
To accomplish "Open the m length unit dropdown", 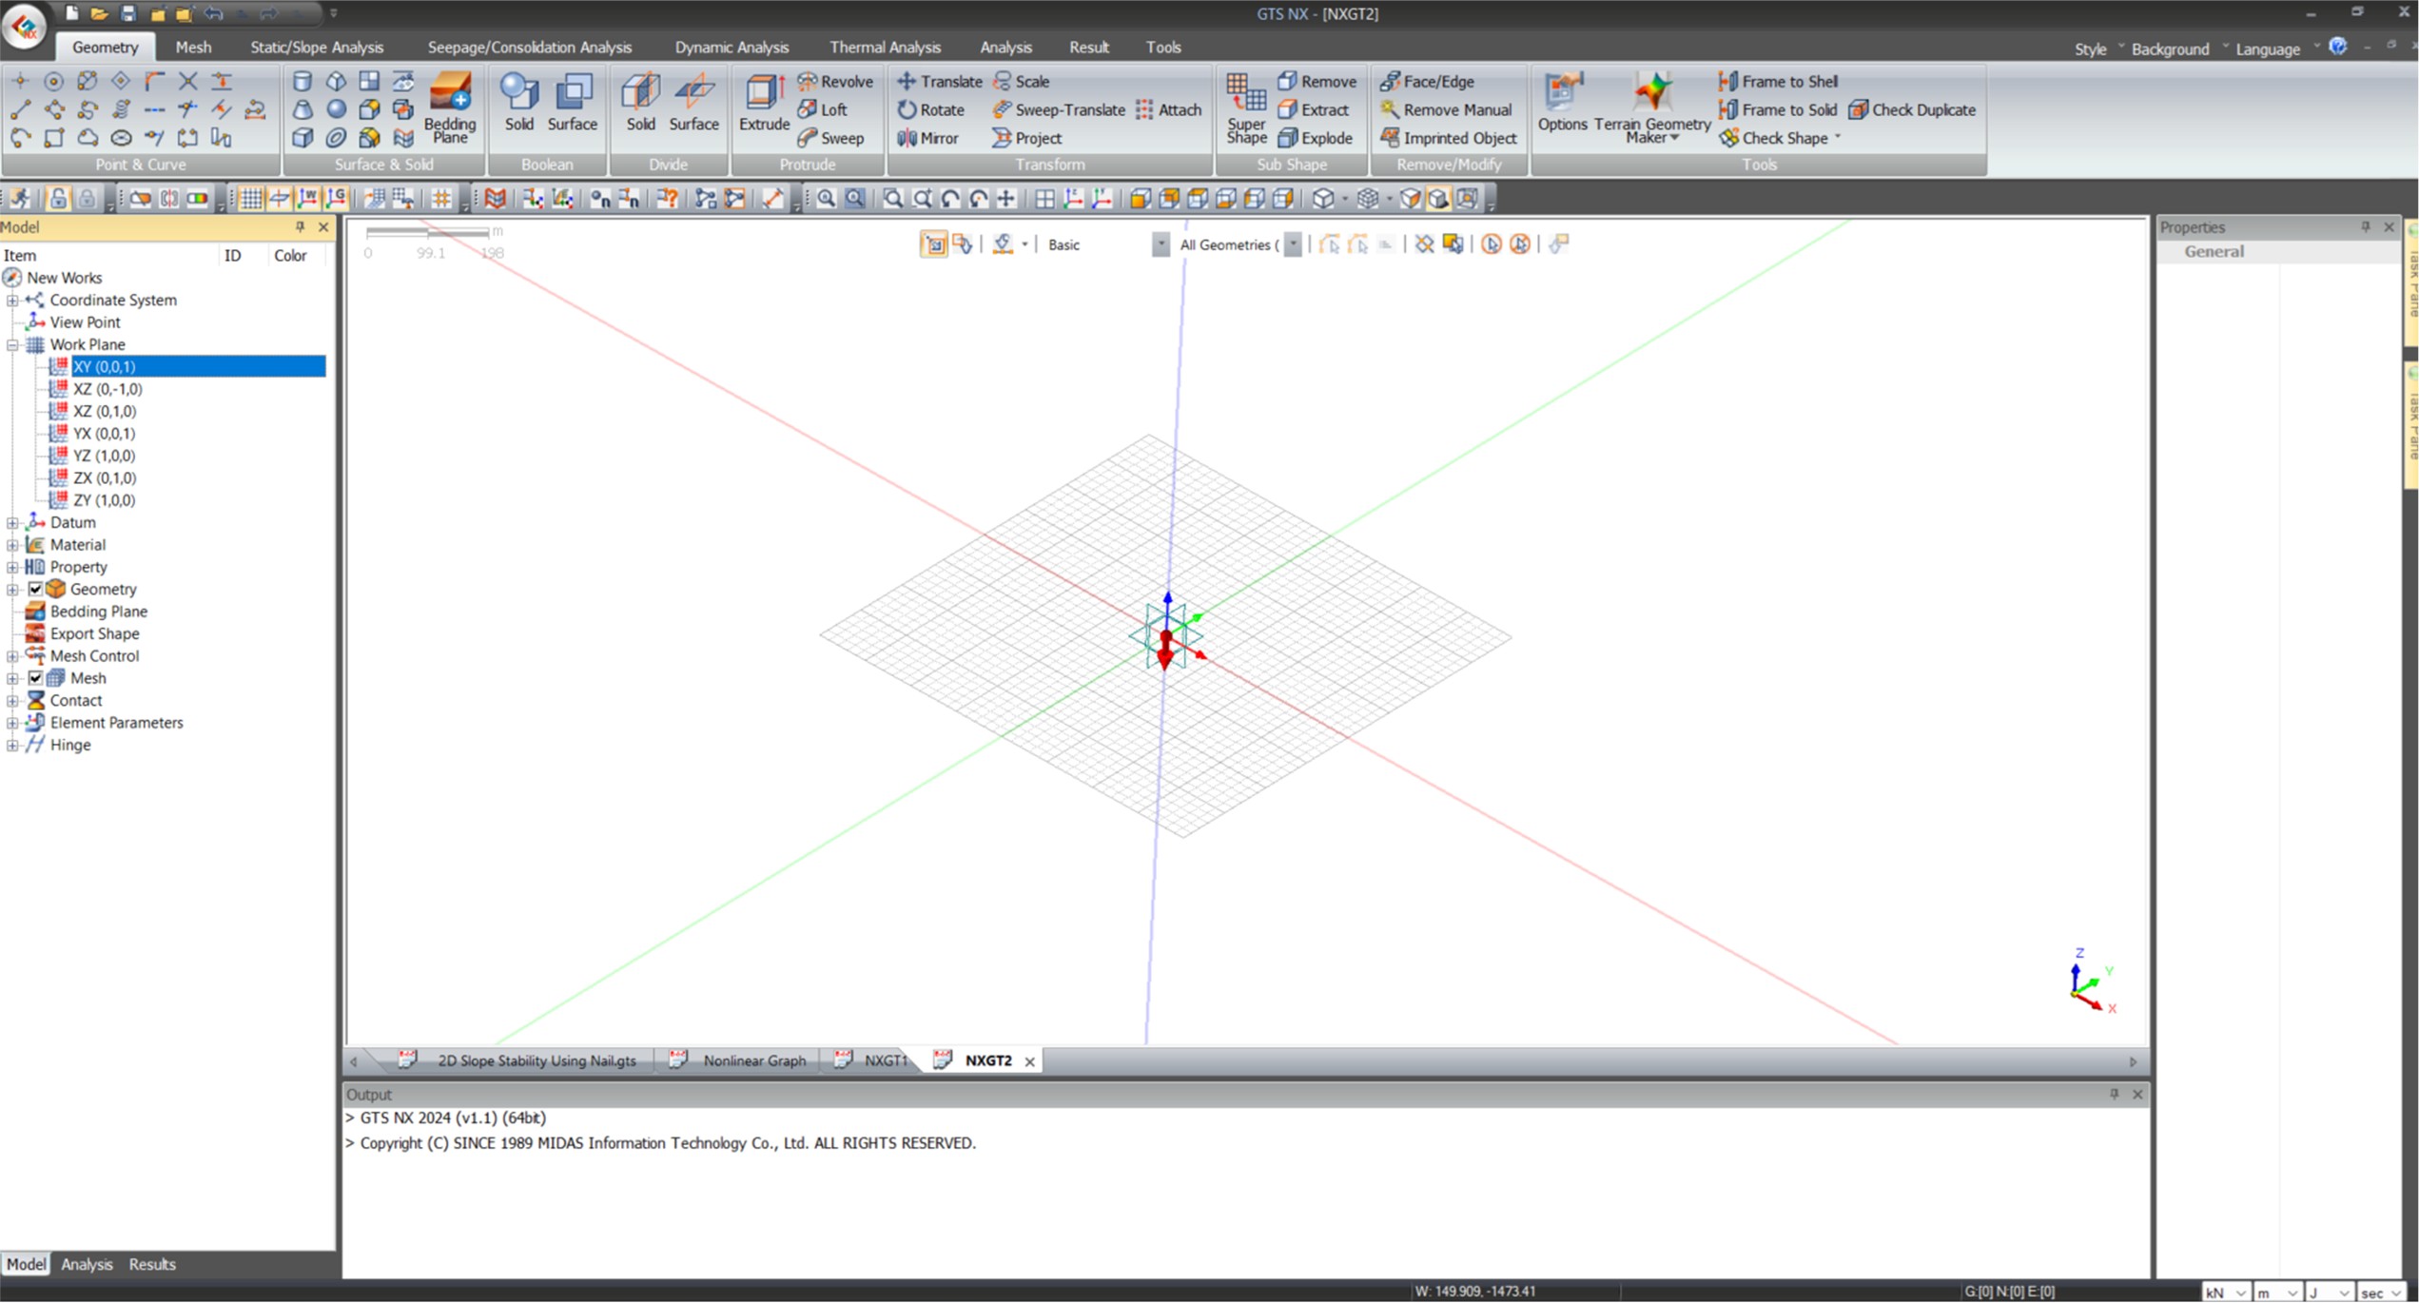I will pyautogui.click(x=2277, y=1293).
